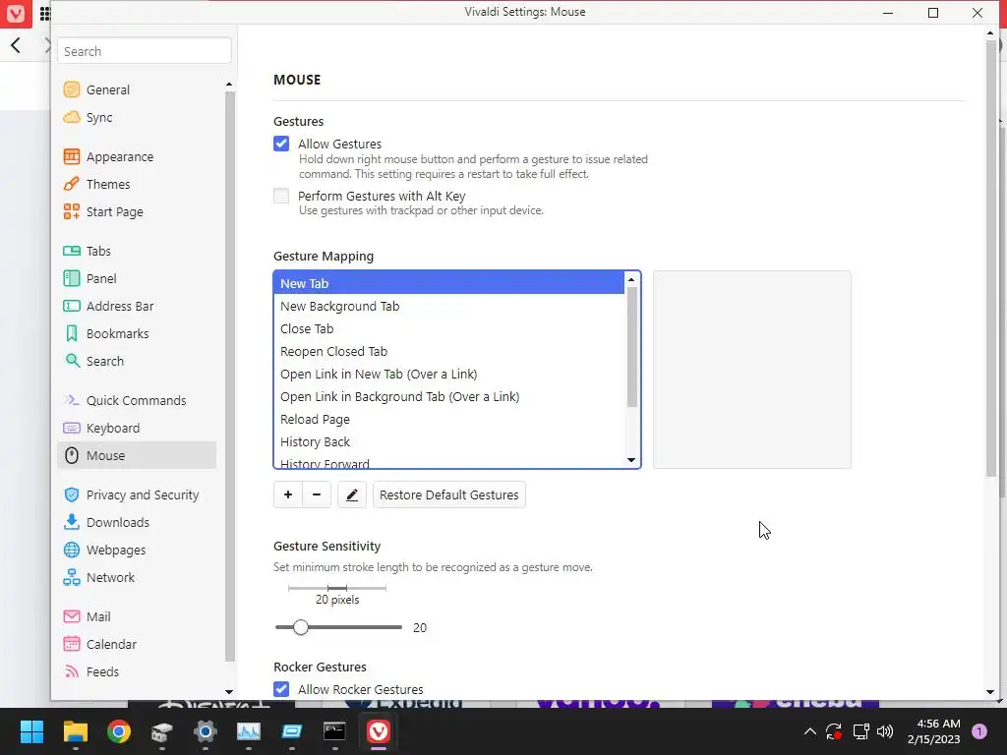Open Windows Start menu
The image size is (1007, 755).
[x=31, y=731]
